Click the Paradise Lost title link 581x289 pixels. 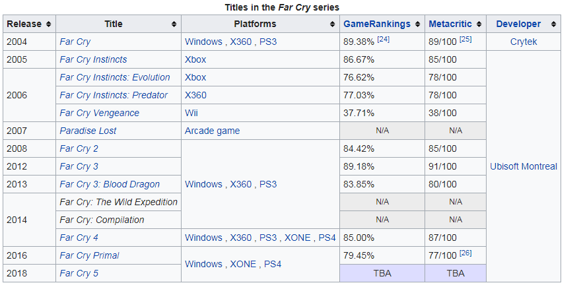coord(88,131)
